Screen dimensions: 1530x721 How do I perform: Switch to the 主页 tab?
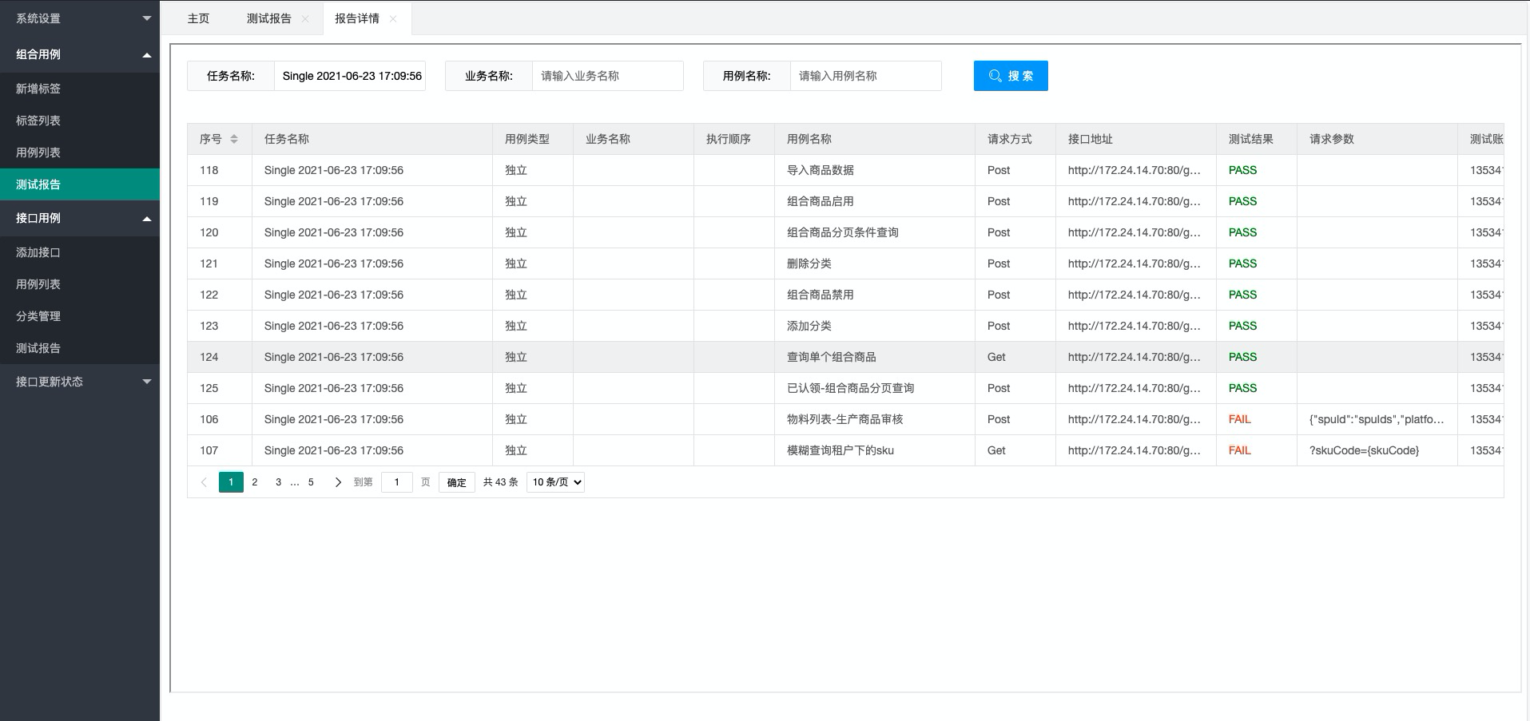[198, 18]
